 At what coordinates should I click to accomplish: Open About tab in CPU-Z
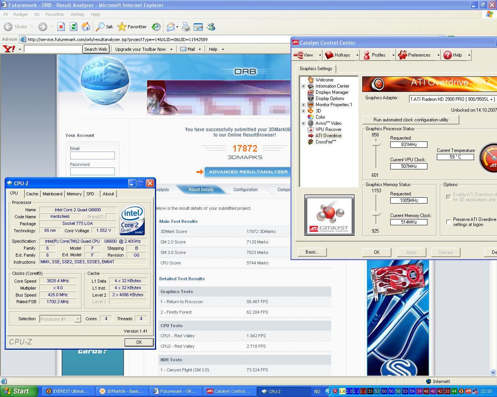click(x=108, y=194)
